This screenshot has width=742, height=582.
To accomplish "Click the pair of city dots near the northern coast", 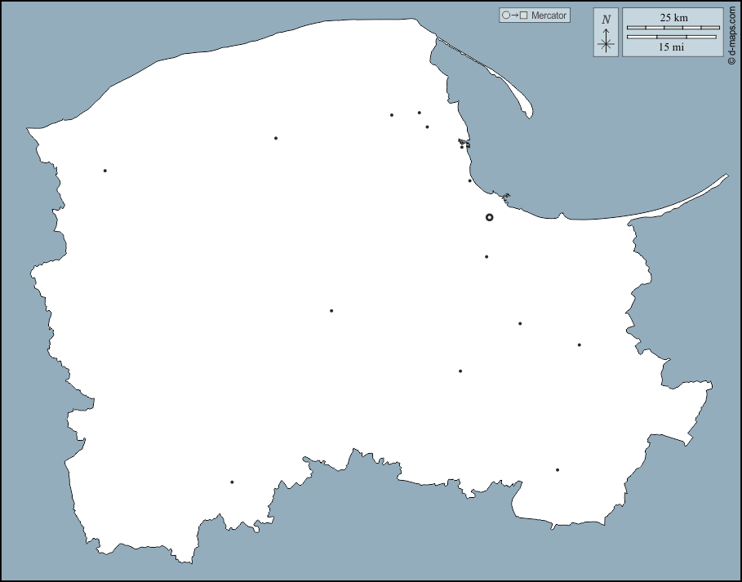I will point(406,113).
